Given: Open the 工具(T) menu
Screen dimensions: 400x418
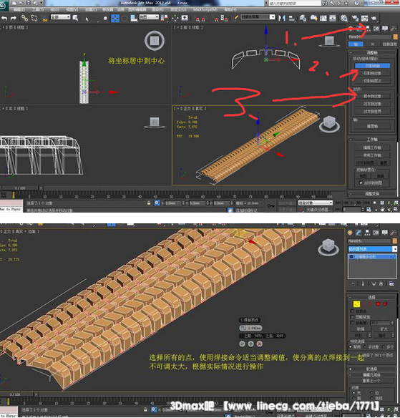Looking at the screenshot, I should pyautogui.click(x=38, y=9).
